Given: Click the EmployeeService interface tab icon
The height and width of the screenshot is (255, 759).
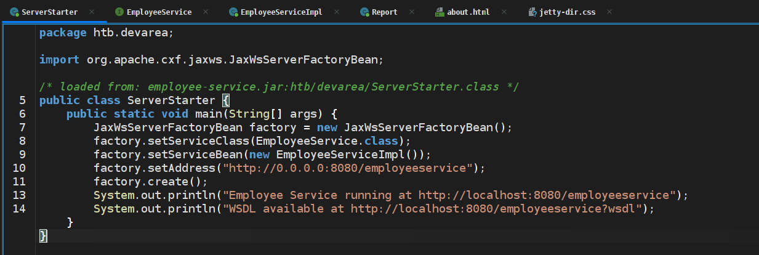Looking at the screenshot, I should (119, 12).
